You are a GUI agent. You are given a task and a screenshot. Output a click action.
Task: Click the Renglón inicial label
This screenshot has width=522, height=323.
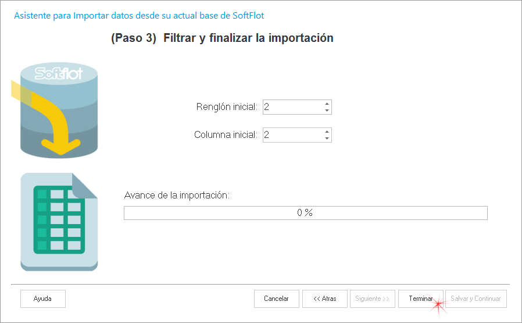(x=227, y=107)
